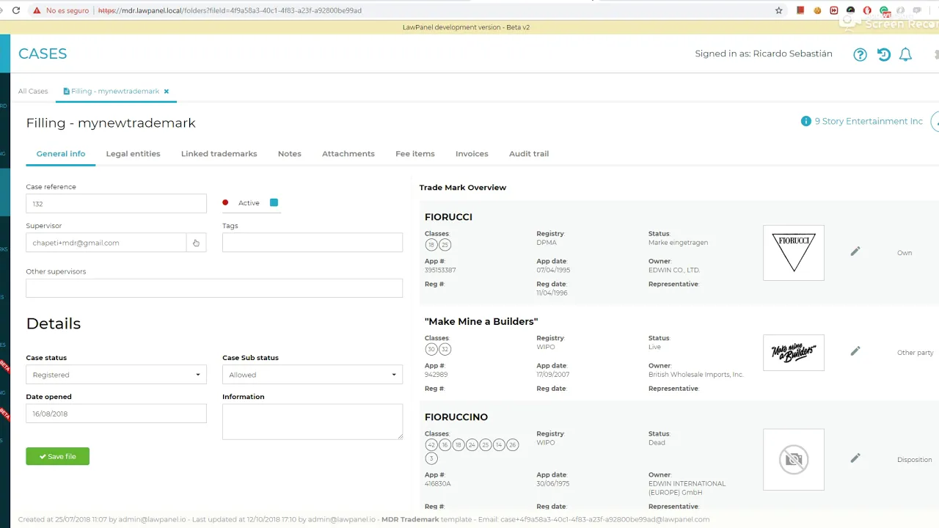
Task: Open the Invoices tab
Action: 472,154
